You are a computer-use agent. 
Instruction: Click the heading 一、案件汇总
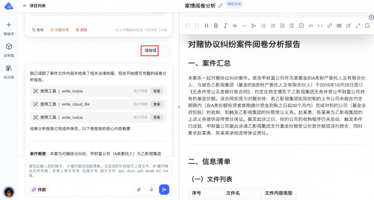[x=209, y=63]
